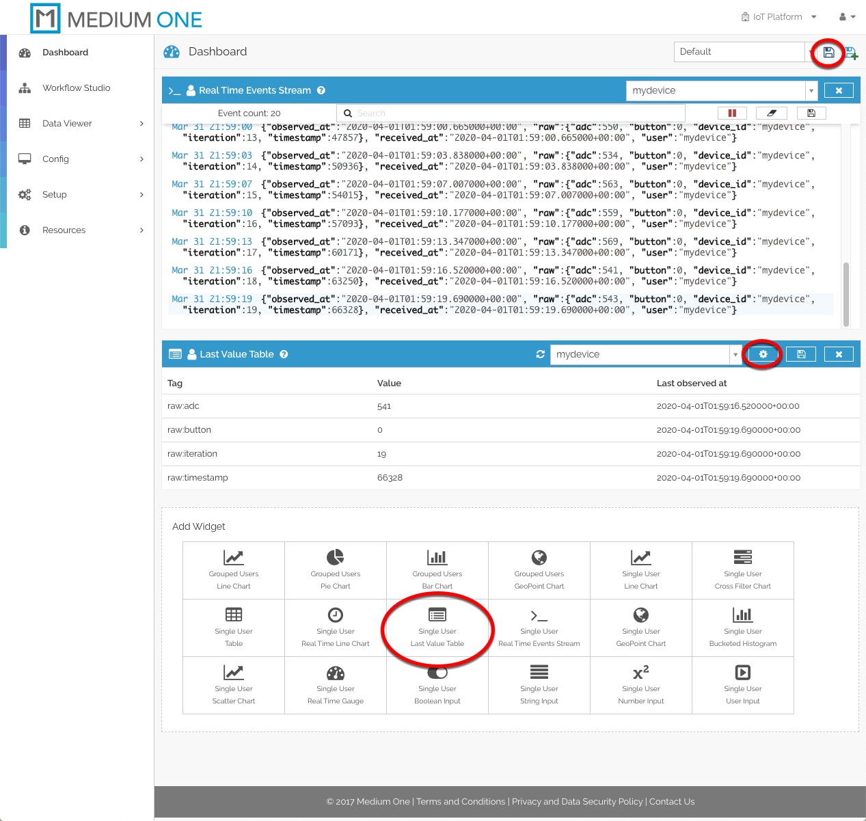
Task: Click the add new dashboard icon
Action: [x=851, y=53]
